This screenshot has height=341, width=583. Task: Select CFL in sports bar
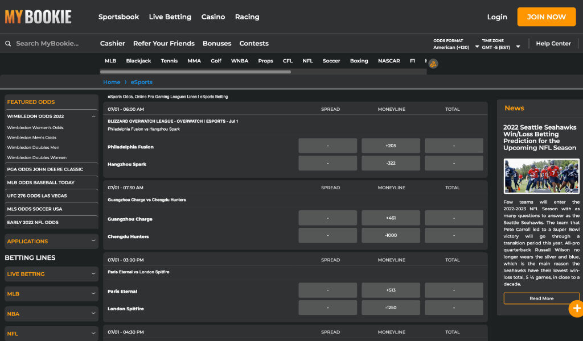pos(288,61)
